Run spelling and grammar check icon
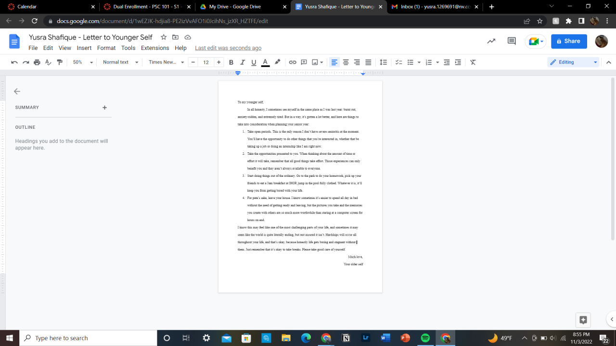The width and height of the screenshot is (616, 346). (48, 62)
